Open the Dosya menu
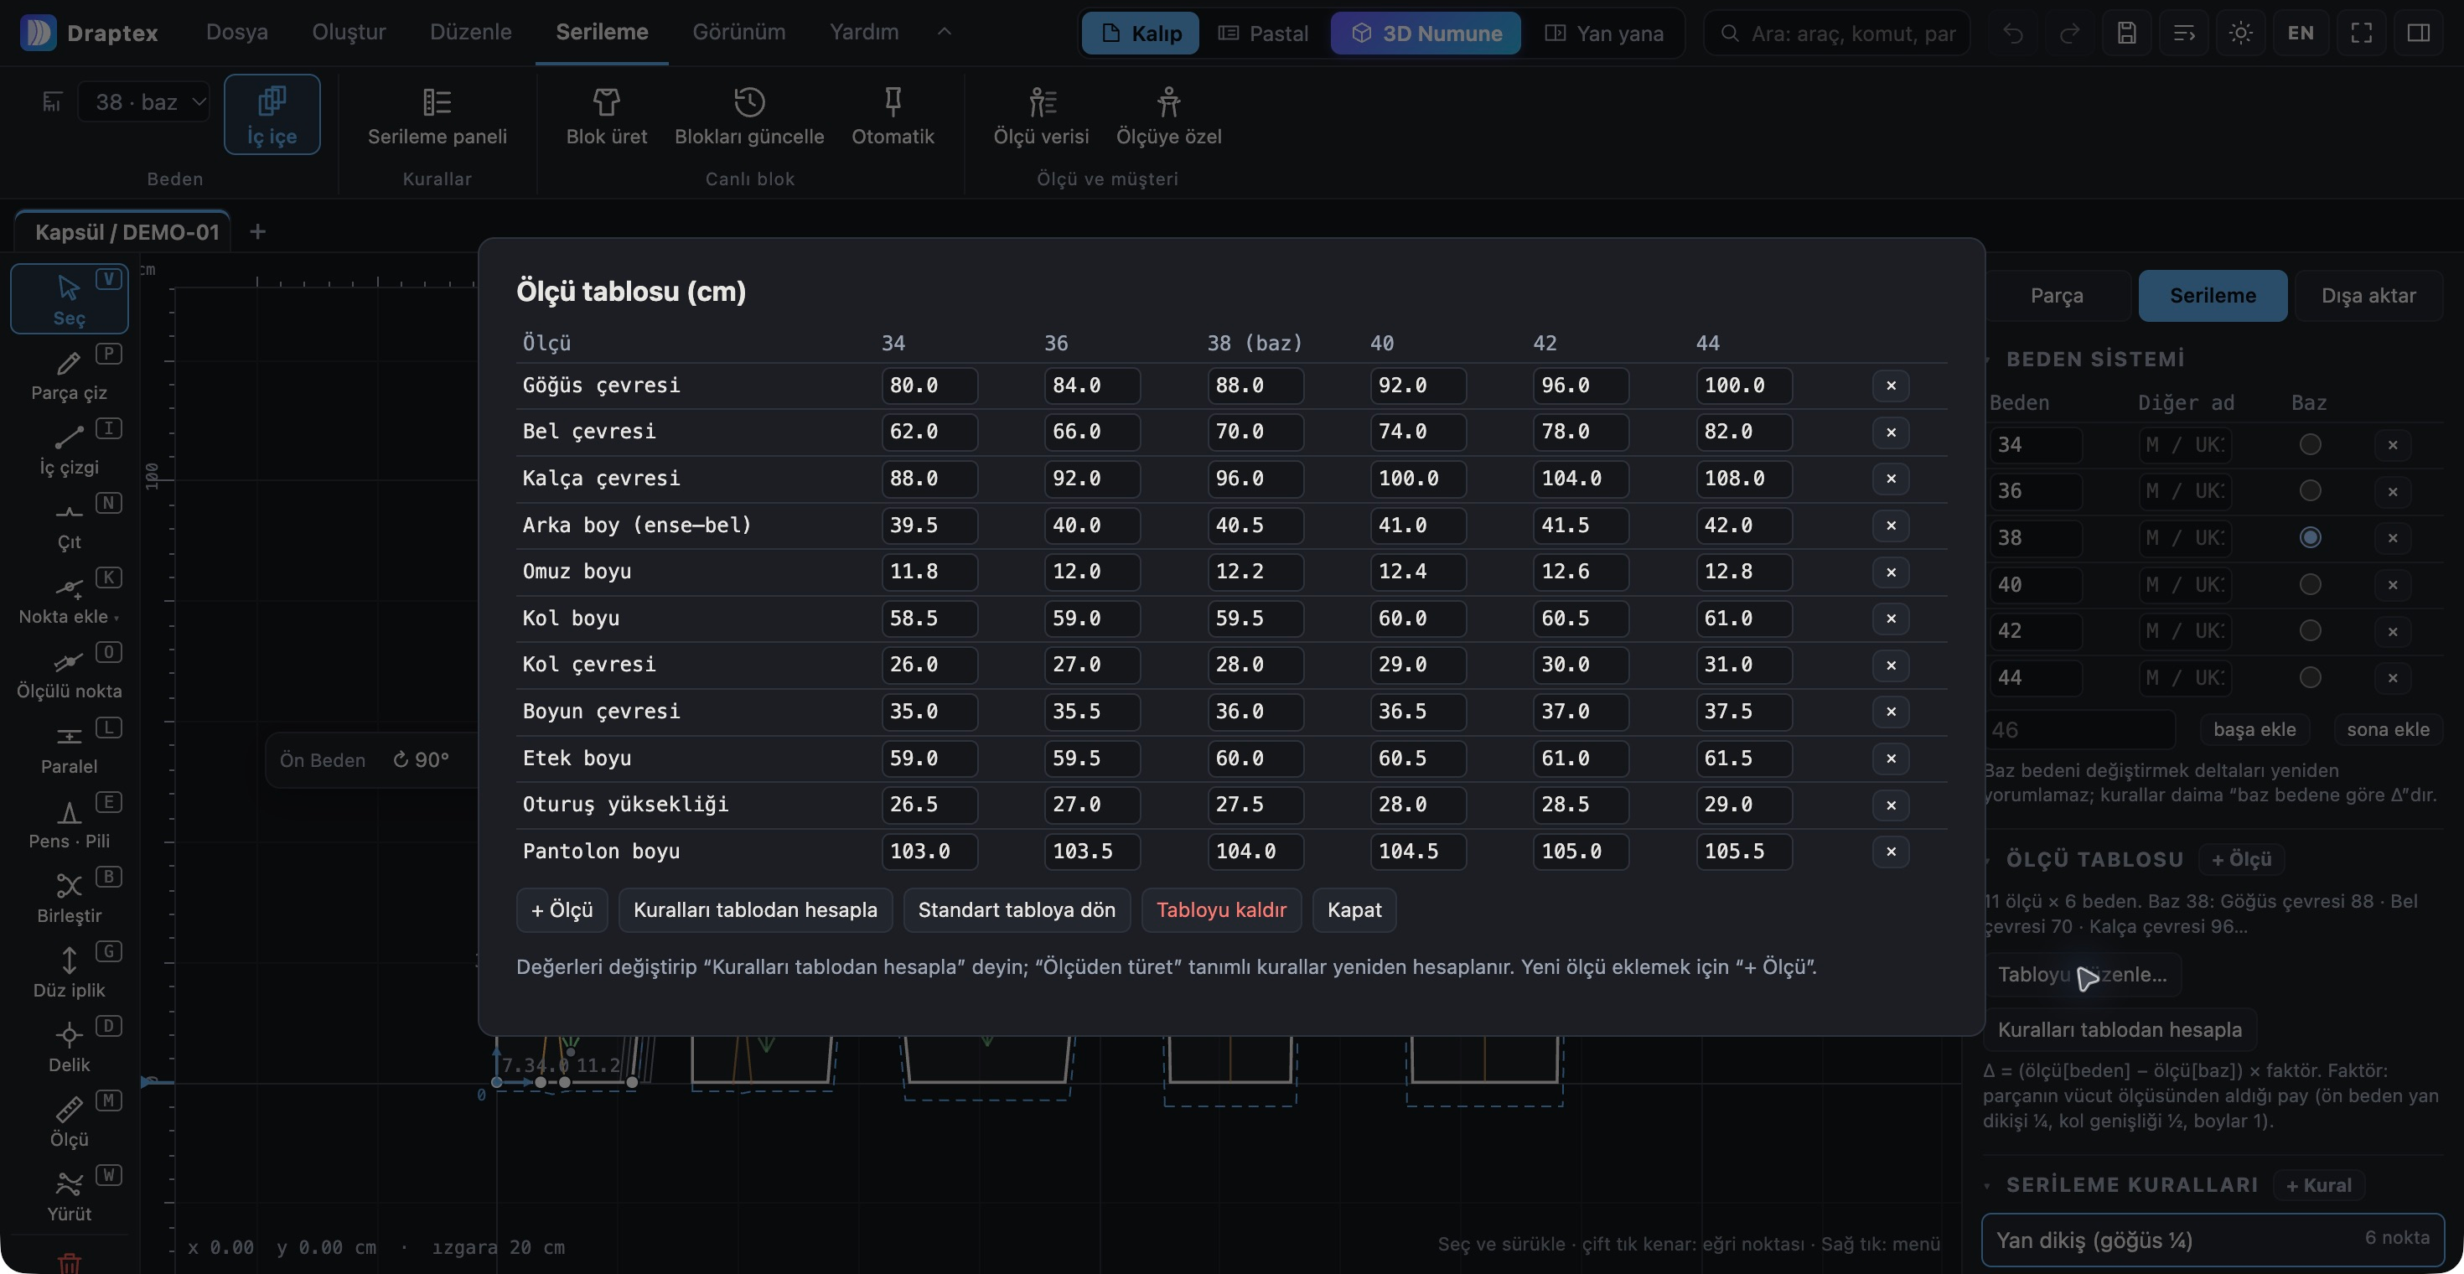Screen dimensions: 2464x1274 point(236,32)
